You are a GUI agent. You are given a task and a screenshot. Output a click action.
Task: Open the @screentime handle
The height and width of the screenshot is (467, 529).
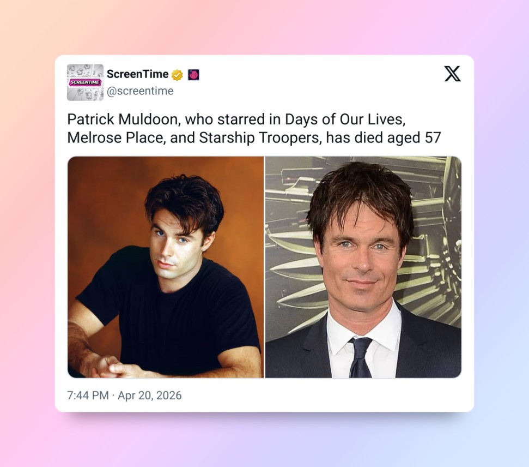[x=140, y=91]
